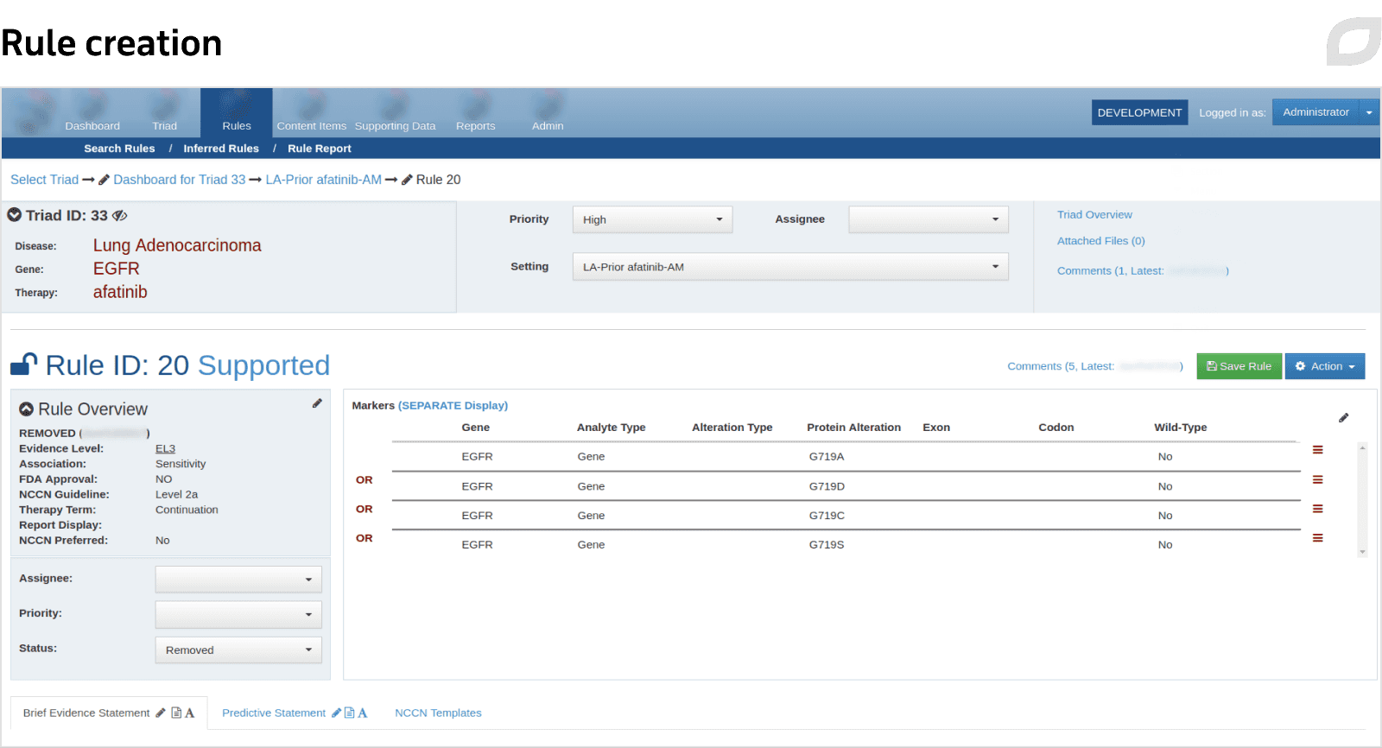Open row menu for G719A marker

1317,450
